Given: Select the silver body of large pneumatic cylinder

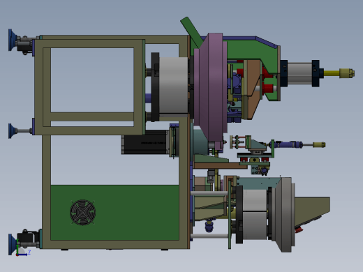Looking at the screenshot, I should (299, 73).
